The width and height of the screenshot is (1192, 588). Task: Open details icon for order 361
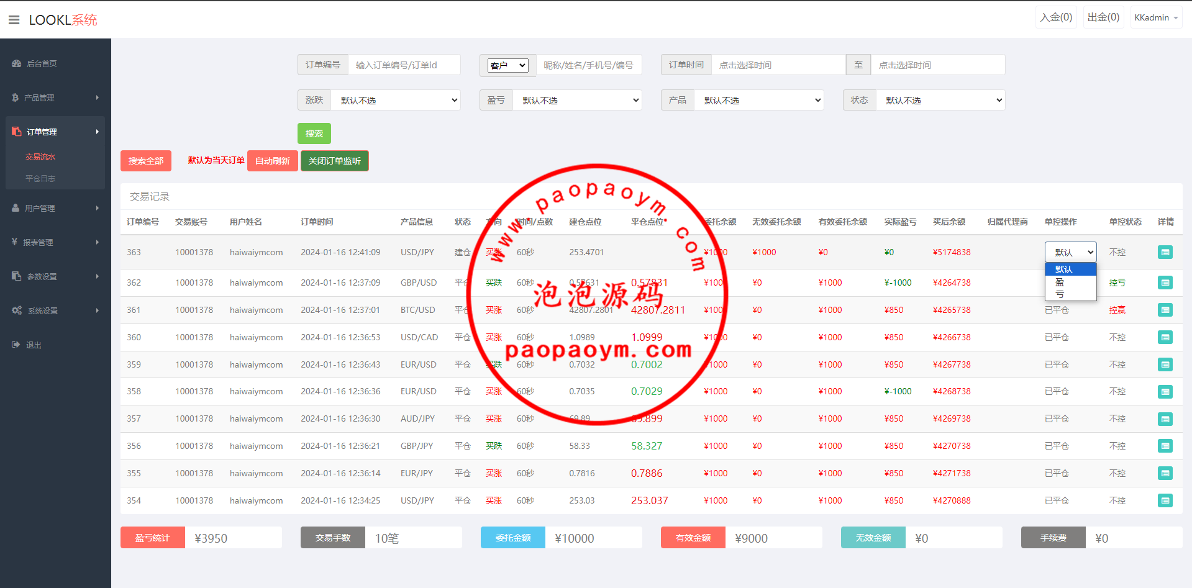1165,310
